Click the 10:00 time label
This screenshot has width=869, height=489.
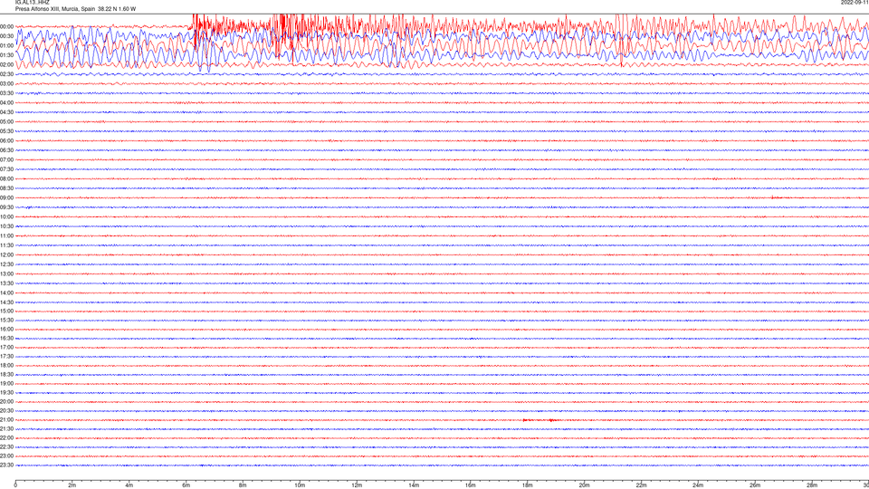tap(6, 216)
